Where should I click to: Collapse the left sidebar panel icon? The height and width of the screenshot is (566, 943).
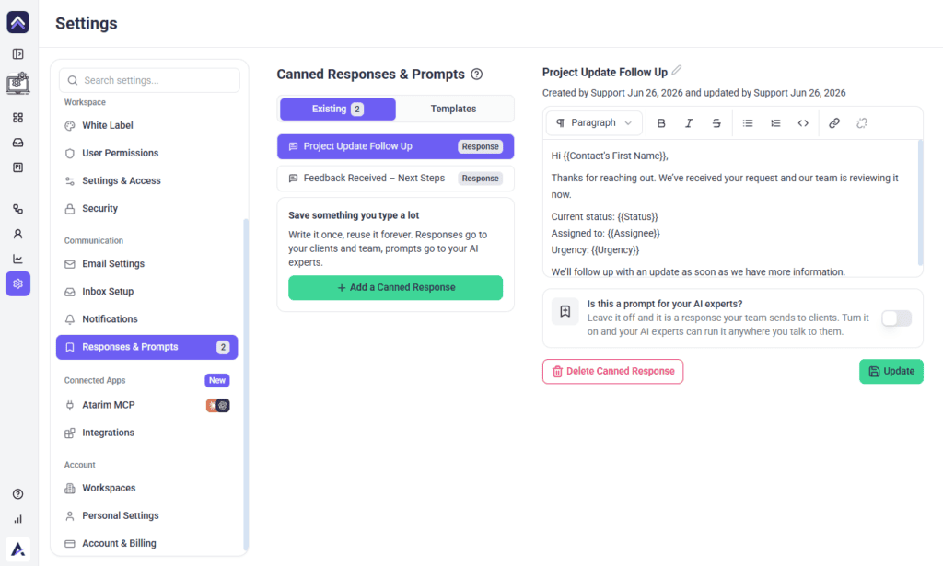point(18,54)
